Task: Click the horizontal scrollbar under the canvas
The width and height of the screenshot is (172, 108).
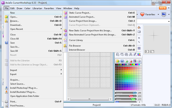Action: pyautogui.click(x=89, y=99)
